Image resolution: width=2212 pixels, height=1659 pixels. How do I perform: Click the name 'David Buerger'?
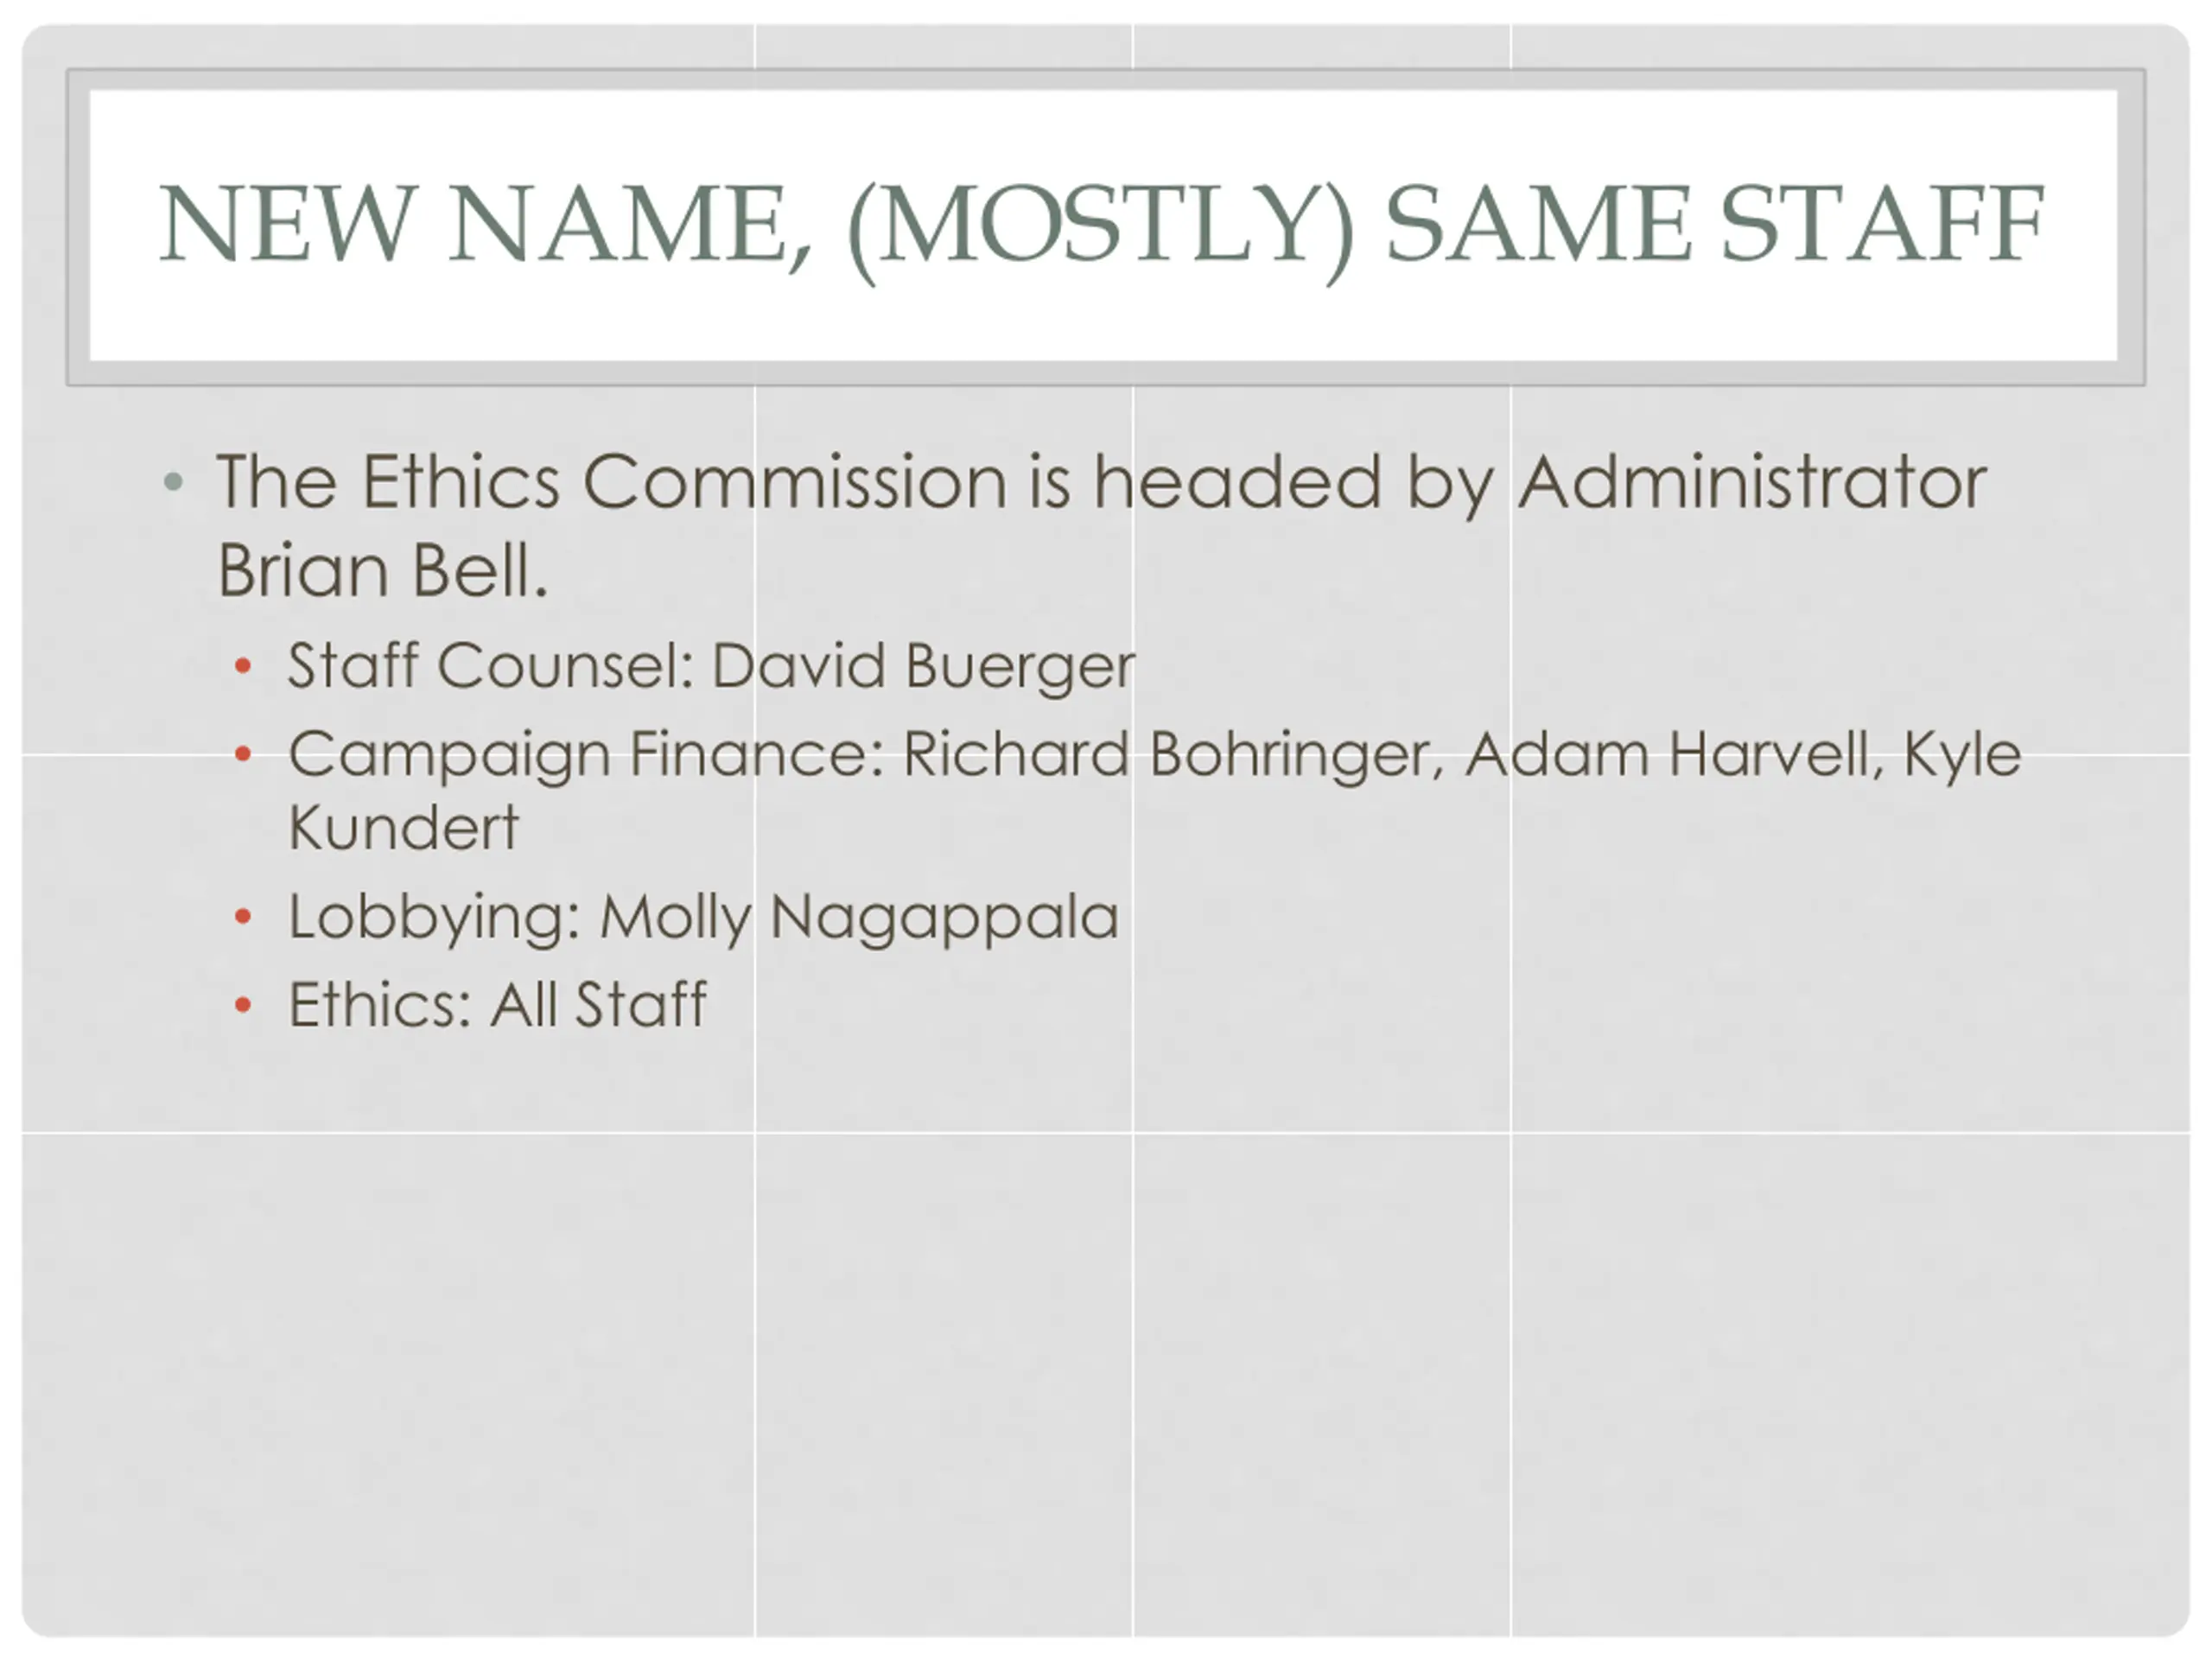click(924, 666)
